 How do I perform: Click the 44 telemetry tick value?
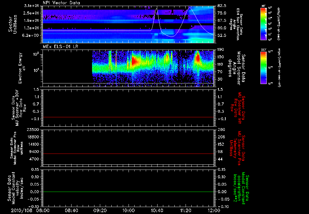pos(220,159)
